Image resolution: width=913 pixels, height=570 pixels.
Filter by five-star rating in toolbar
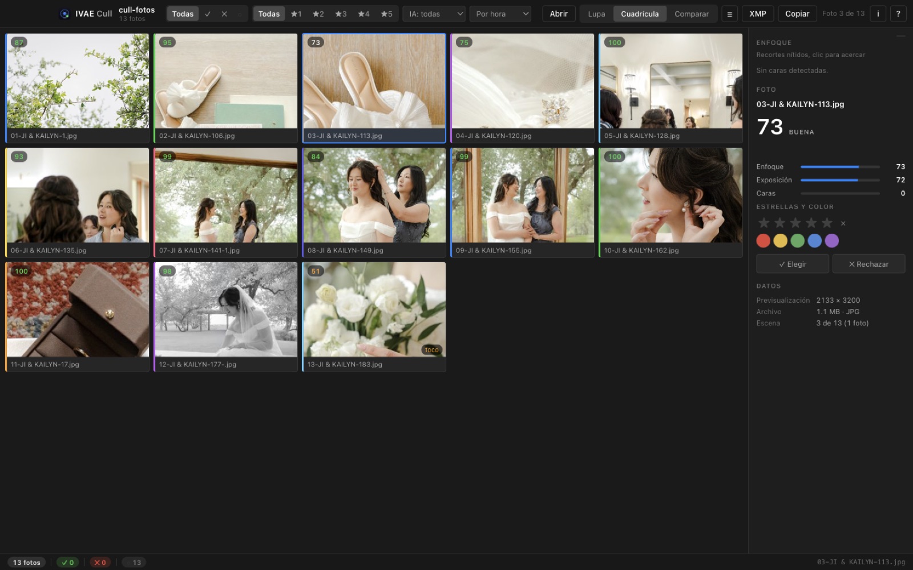pos(387,14)
